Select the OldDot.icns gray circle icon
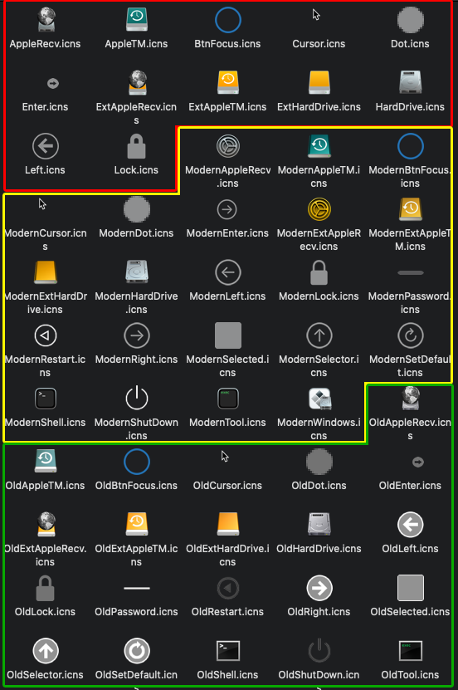Viewport: 458px width, 690px height. (x=319, y=462)
